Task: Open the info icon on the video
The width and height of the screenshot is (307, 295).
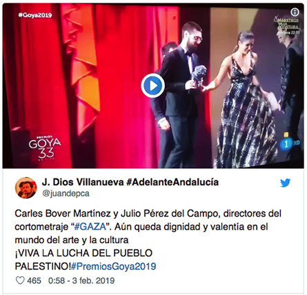Action: point(295,12)
